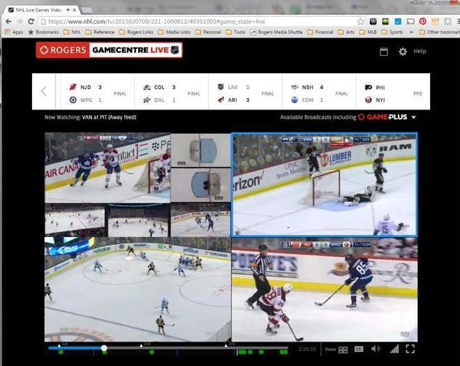This screenshot has height=366, width=460.
Task: Bookmark this page with star icon
Action: 361,22
